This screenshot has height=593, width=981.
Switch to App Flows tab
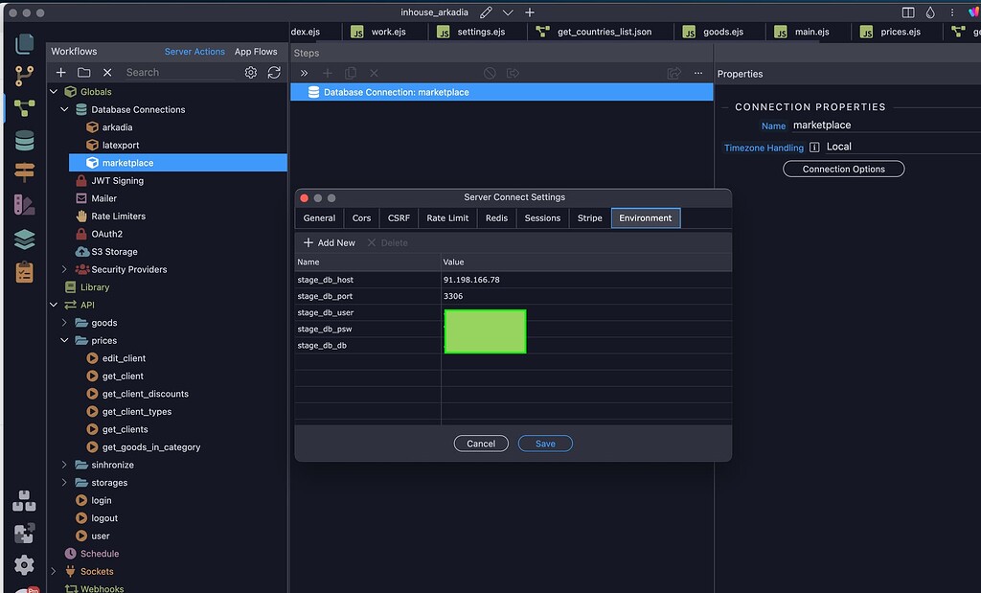[256, 52]
